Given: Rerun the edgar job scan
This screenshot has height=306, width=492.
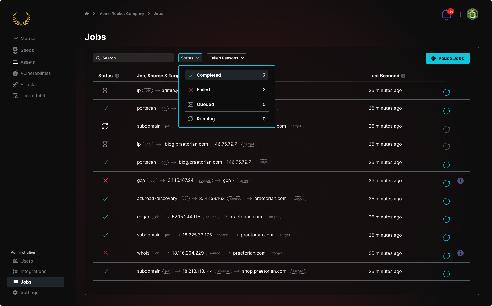Looking at the screenshot, I should (446, 219).
